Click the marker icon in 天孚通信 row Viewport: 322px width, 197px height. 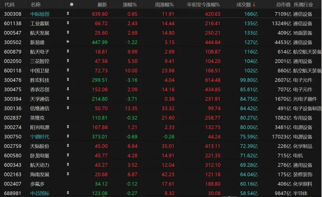(68, 98)
